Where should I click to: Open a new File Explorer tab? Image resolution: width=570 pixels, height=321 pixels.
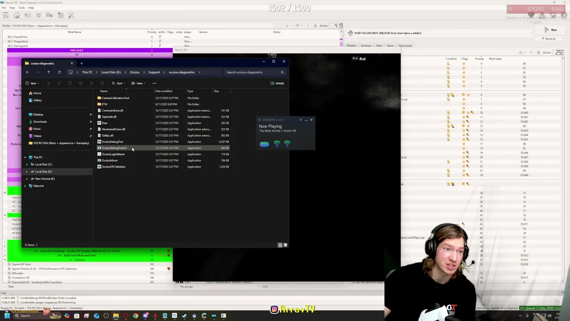pyautogui.click(x=81, y=63)
